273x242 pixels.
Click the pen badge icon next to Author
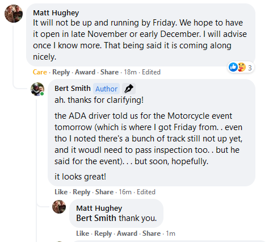pos(129,89)
